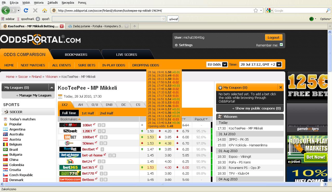
Task: Select the 1st Half tab
Action: pyautogui.click(x=88, y=113)
